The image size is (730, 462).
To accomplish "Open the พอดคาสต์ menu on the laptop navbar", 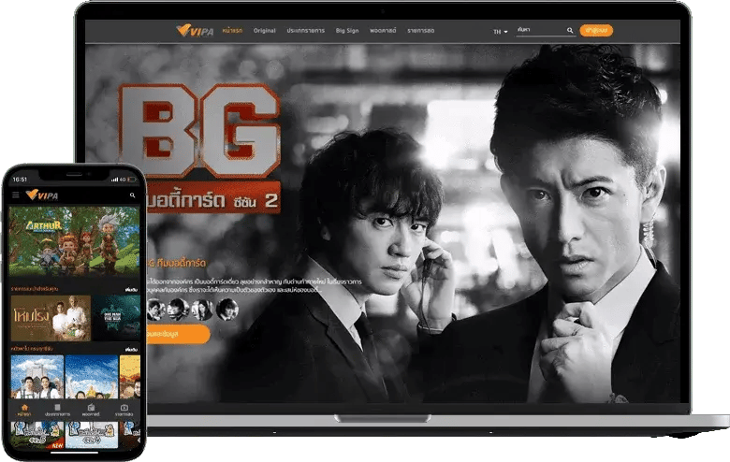I will (383, 30).
